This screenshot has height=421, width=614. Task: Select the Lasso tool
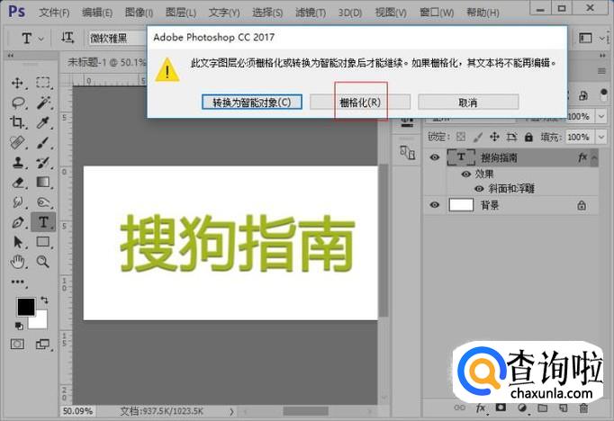(18, 103)
